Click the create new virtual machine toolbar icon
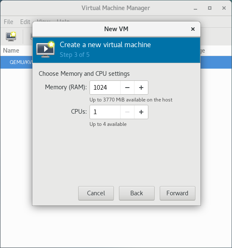This screenshot has width=232, height=248. coord(11,36)
